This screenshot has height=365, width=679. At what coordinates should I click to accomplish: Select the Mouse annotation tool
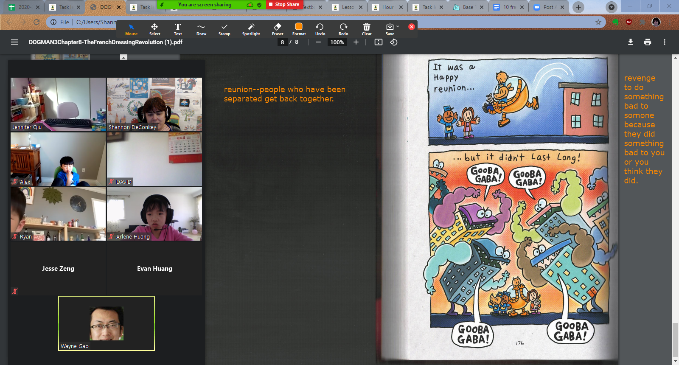[131, 29]
